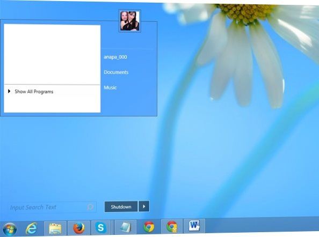Open the anapa_000 user folder
Image resolution: width=319 pixels, height=237 pixels.
115,57
